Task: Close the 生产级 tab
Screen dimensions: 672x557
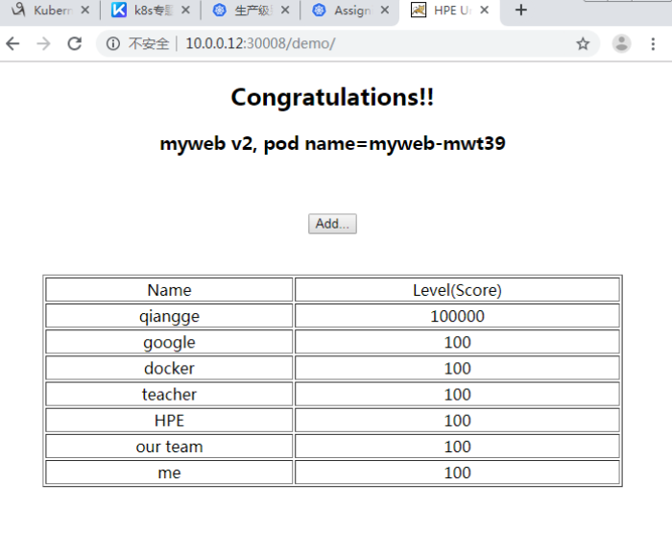Action: [x=285, y=10]
